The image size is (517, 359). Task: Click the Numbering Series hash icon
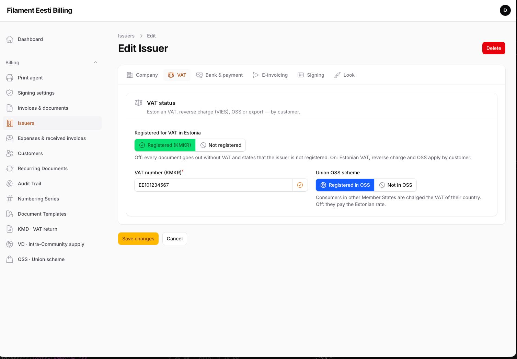[x=10, y=199]
